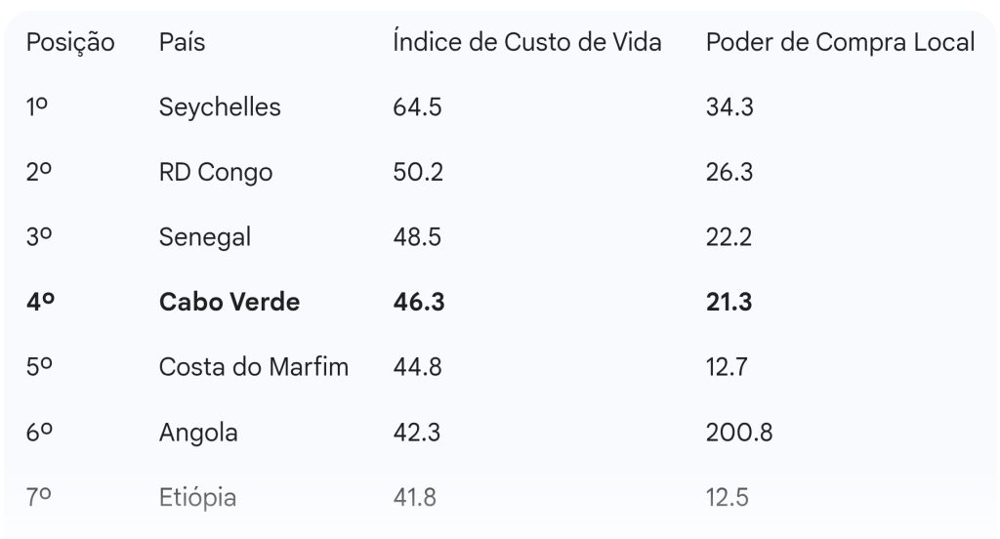
Task: Click the Etiópia country cell
Action: pyautogui.click(x=197, y=498)
